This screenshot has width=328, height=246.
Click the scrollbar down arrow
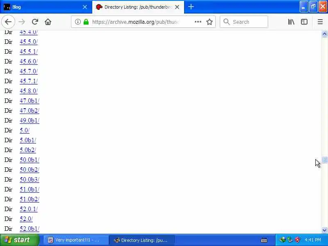(x=324, y=230)
